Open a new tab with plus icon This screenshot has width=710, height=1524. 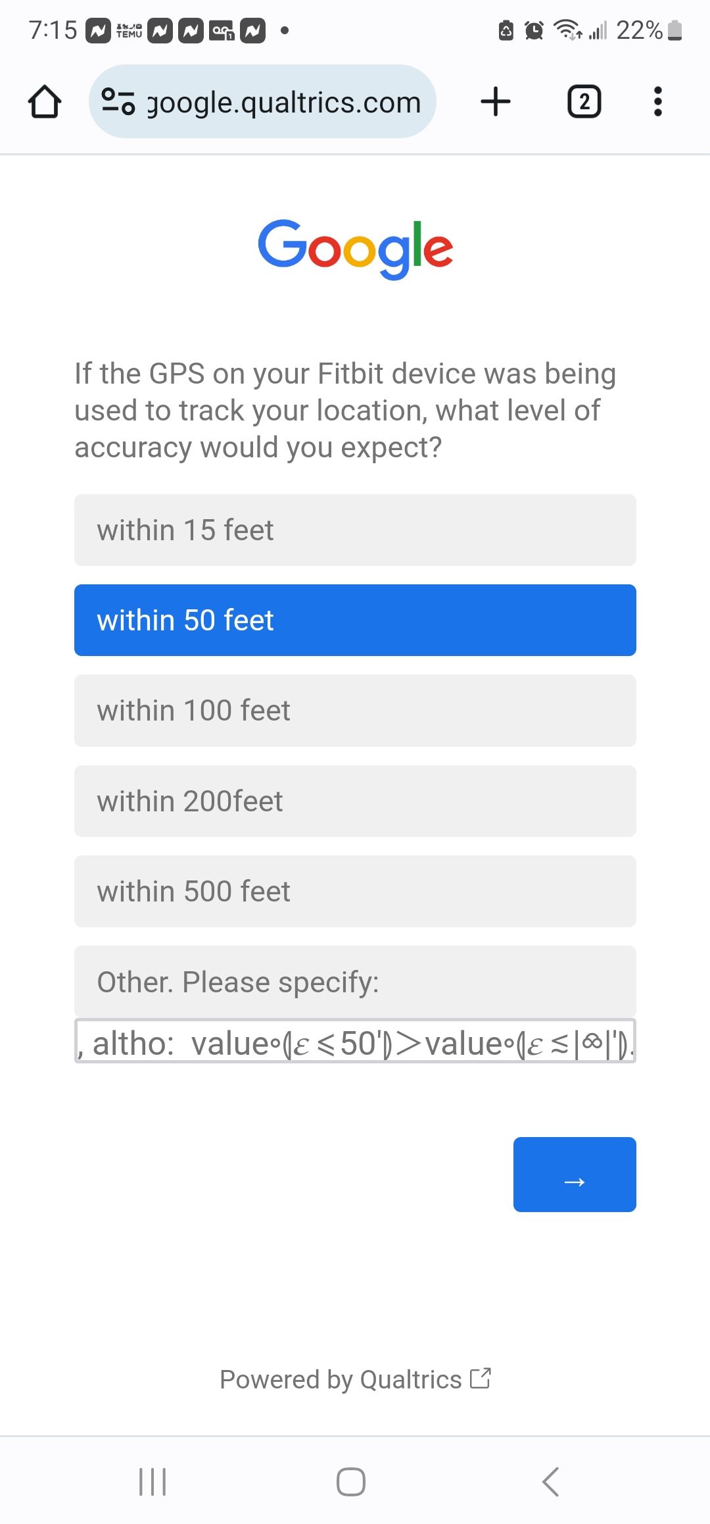496,102
